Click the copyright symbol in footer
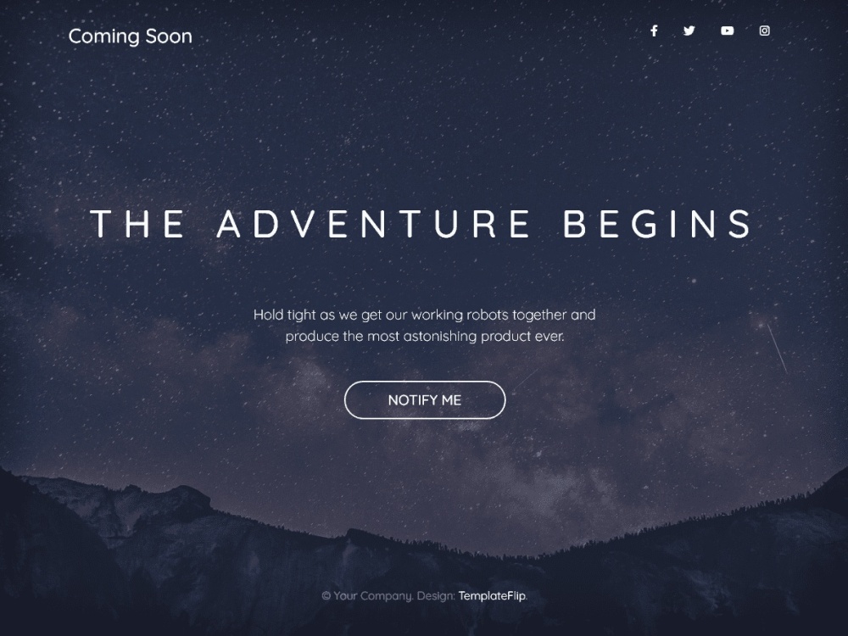Image resolution: width=848 pixels, height=636 pixels. [326, 596]
